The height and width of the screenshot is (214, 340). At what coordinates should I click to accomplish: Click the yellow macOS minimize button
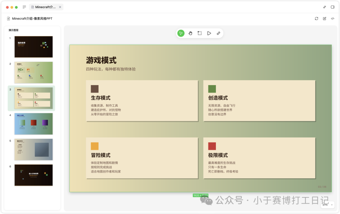12,7
